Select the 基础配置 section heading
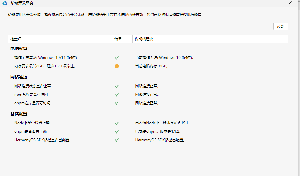Viewport: 300px width, 176px height. pos(19,114)
